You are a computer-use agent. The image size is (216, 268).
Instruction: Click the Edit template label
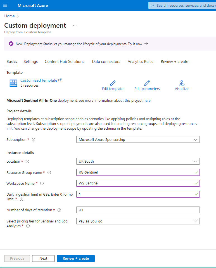point(113,89)
